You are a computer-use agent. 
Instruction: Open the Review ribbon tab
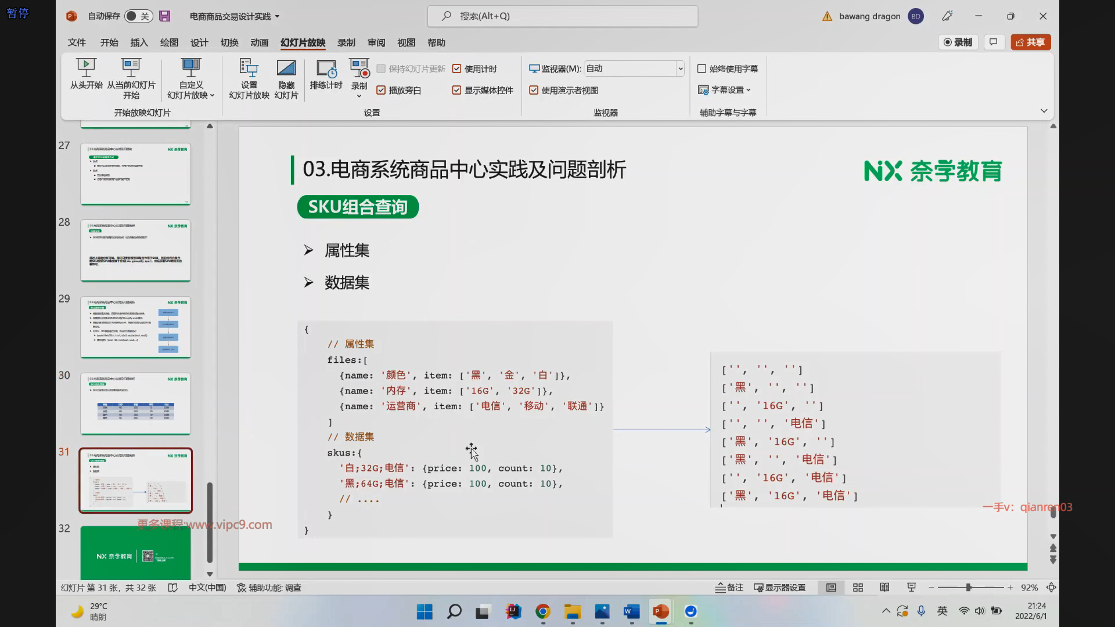(376, 42)
